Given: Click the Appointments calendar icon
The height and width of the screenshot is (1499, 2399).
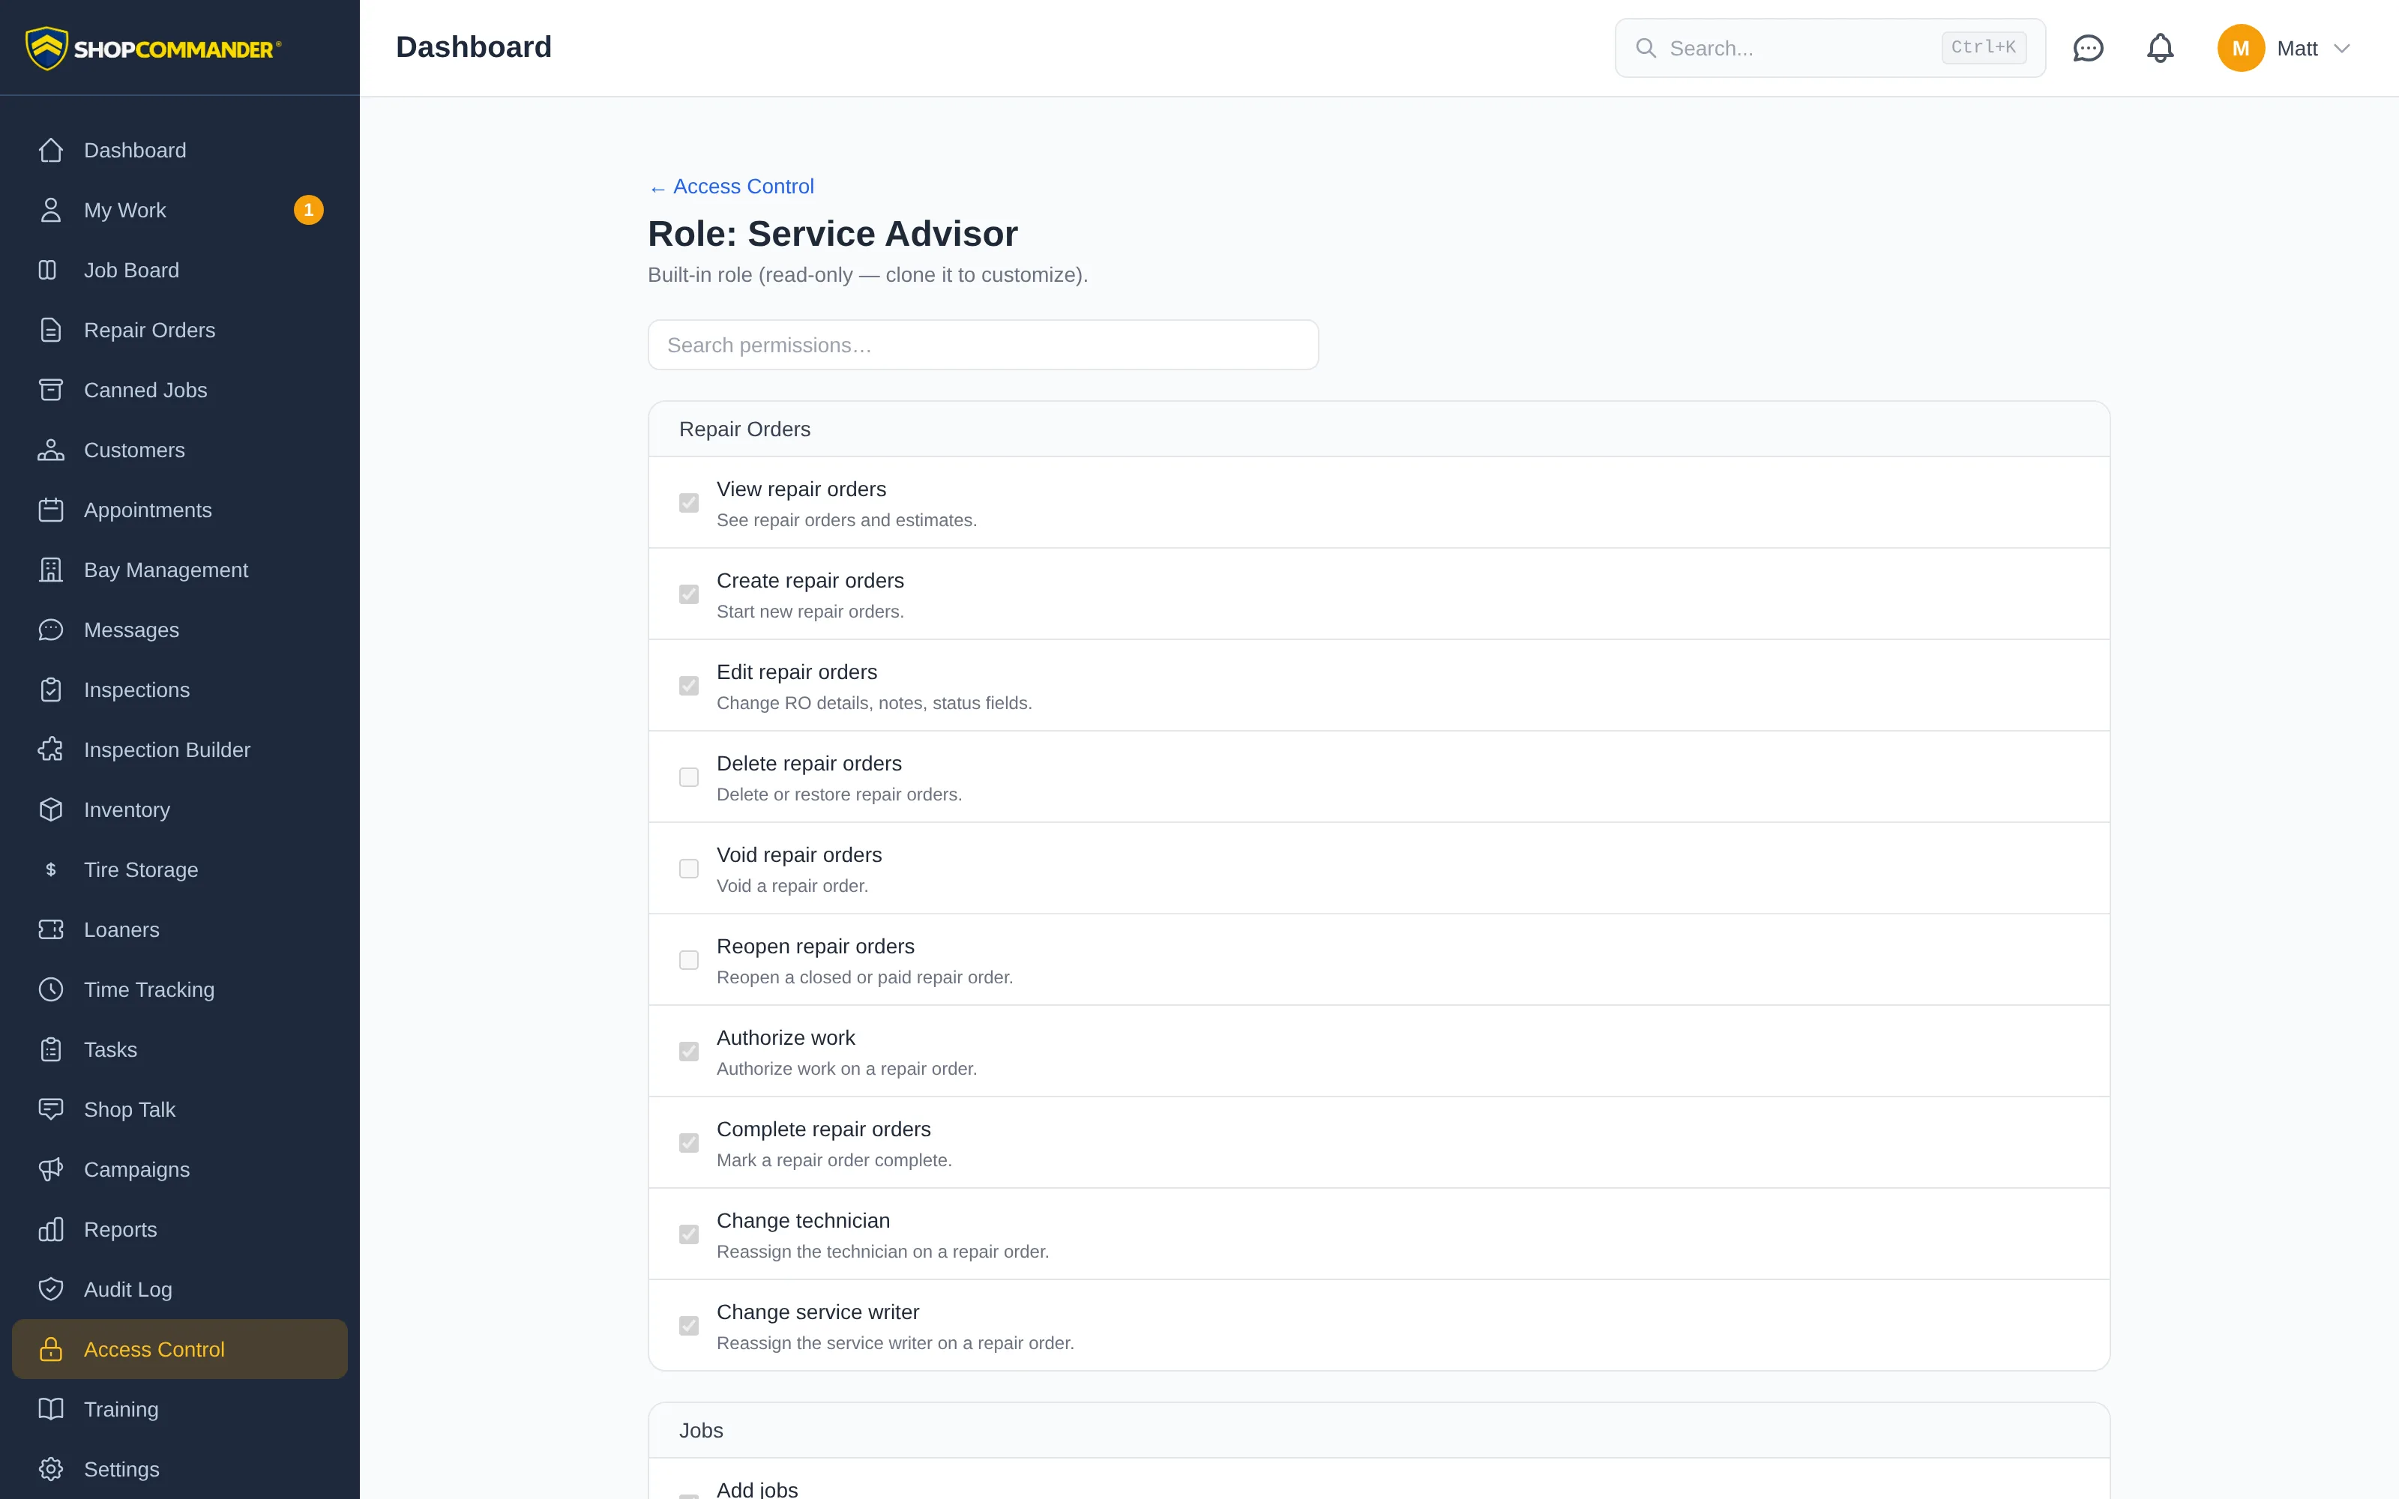Looking at the screenshot, I should pyautogui.click(x=50, y=510).
